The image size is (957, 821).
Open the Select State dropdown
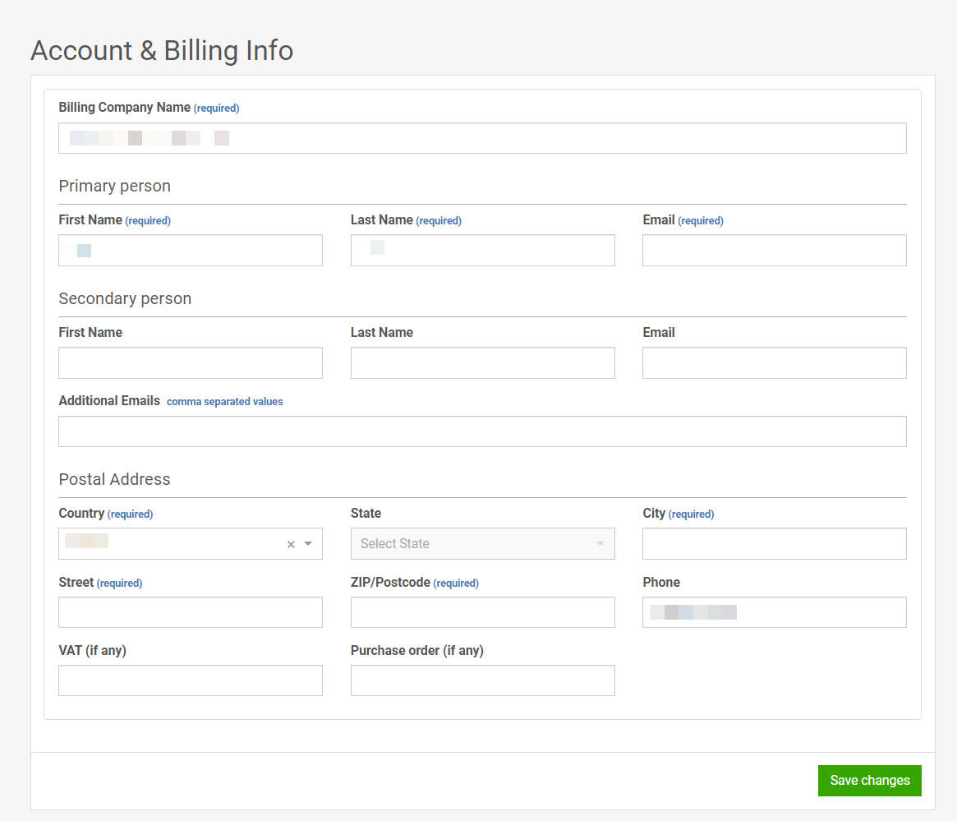pyautogui.click(x=482, y=543)
